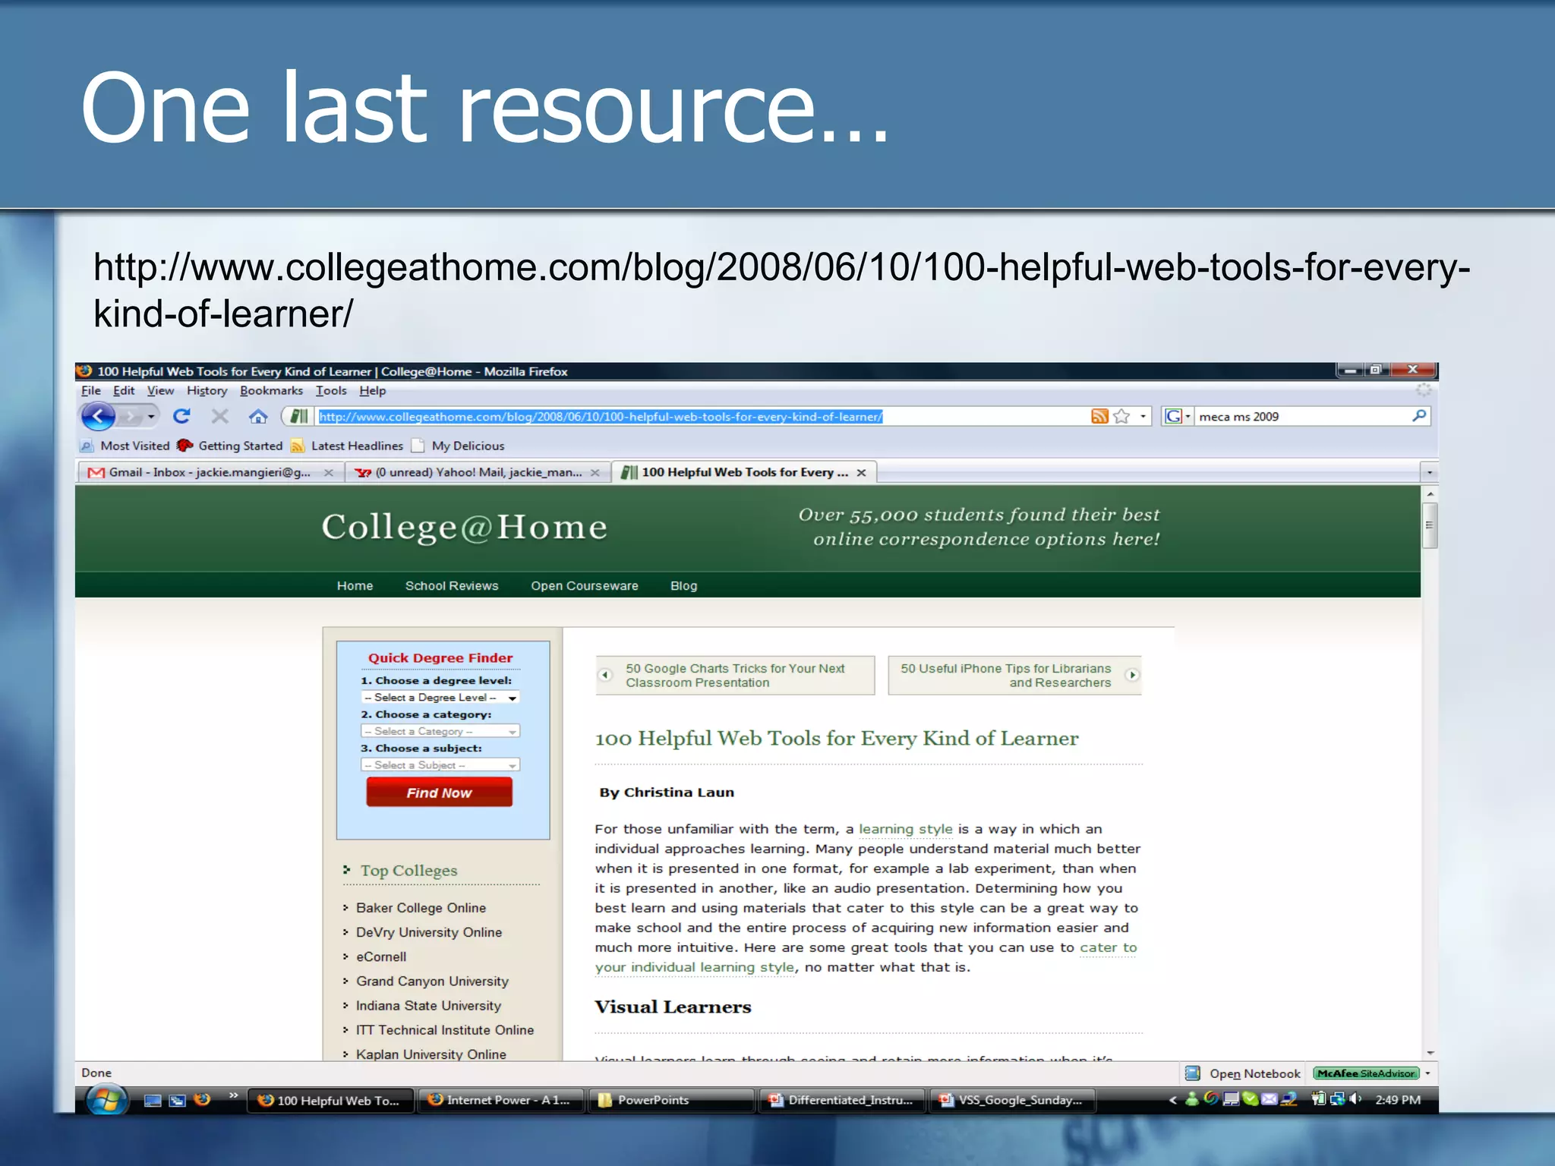Open Select a Degree Level dropdown
Viewport: 1555px width, 1166px height.
tap(440, 697)
